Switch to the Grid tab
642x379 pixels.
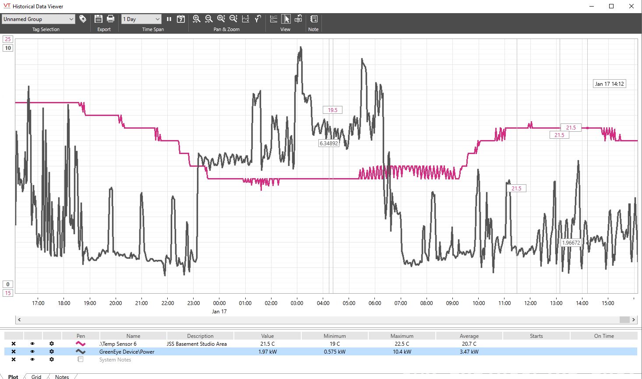click(36, 376)
